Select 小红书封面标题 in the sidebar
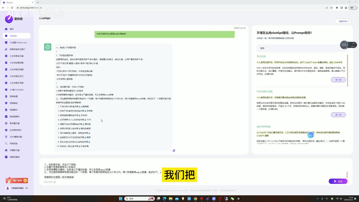359x202 pixels. click(17, 63)
